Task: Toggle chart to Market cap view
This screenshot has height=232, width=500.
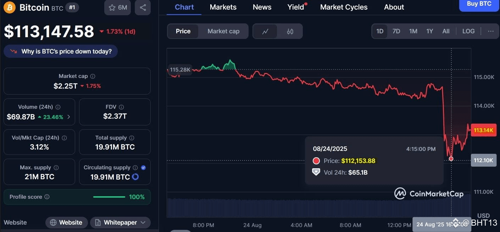Action: point(223,31)
